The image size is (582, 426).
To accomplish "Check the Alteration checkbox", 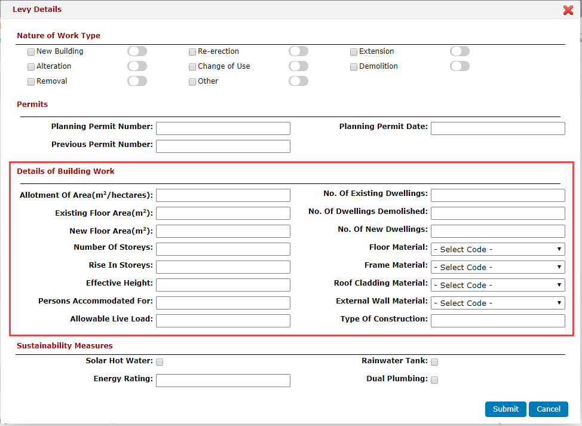I will 31,67.
